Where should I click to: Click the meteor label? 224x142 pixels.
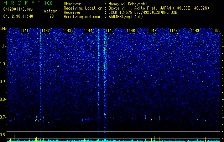click(51, 11)
